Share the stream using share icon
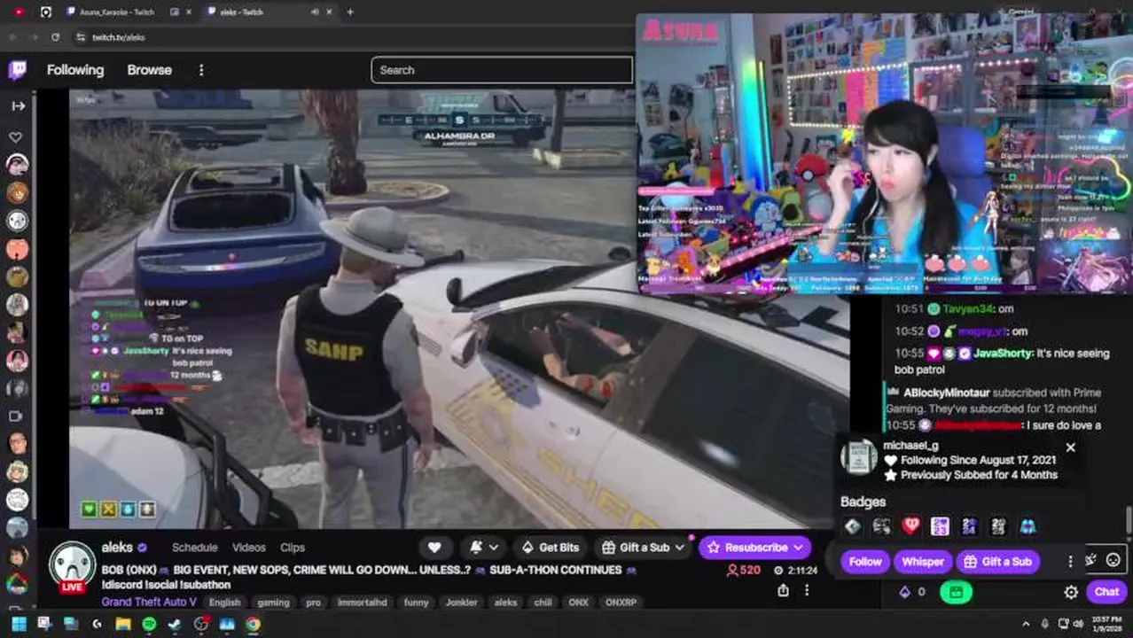The width and height of the screenshot is (1133, 638). (783, 590)
